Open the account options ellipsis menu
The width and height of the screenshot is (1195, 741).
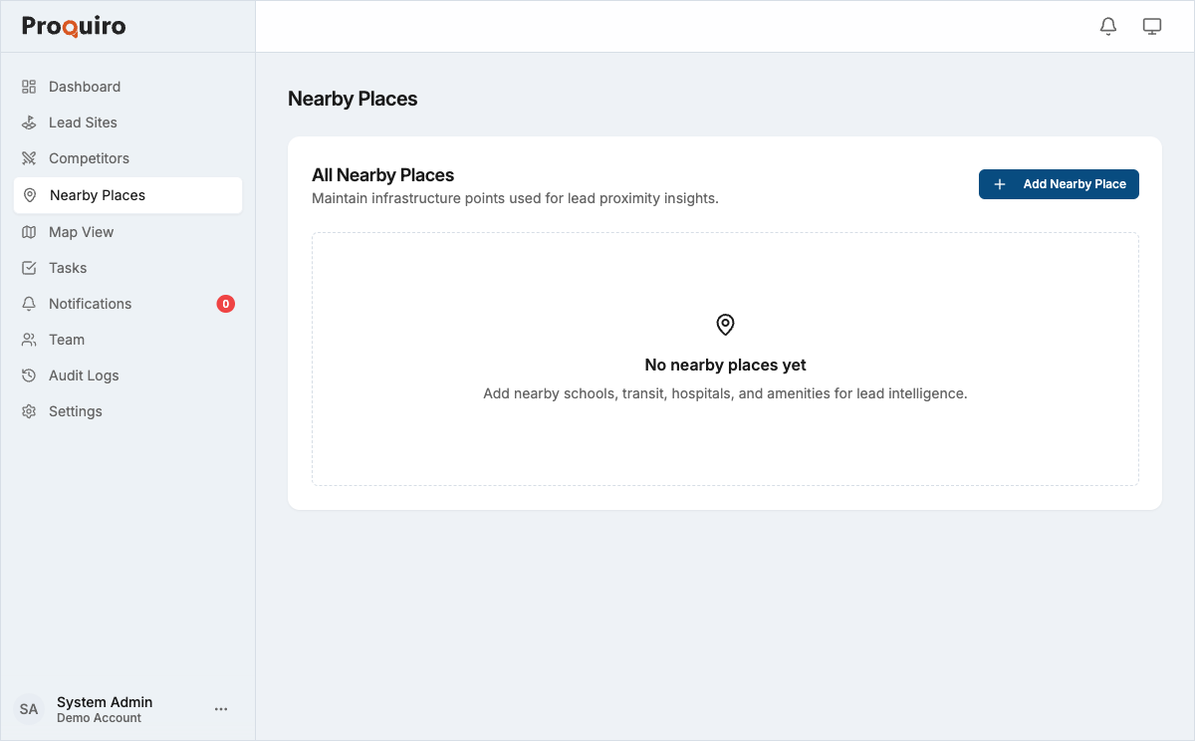[221, 708]
